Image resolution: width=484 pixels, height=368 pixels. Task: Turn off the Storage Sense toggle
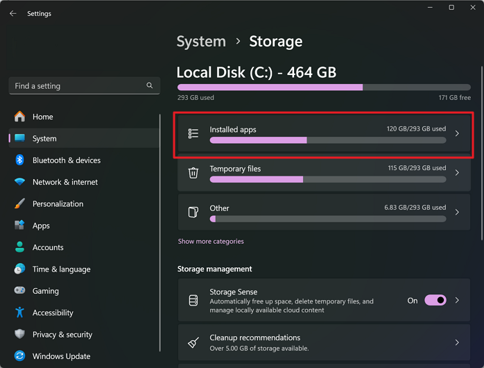click(435, 301)
